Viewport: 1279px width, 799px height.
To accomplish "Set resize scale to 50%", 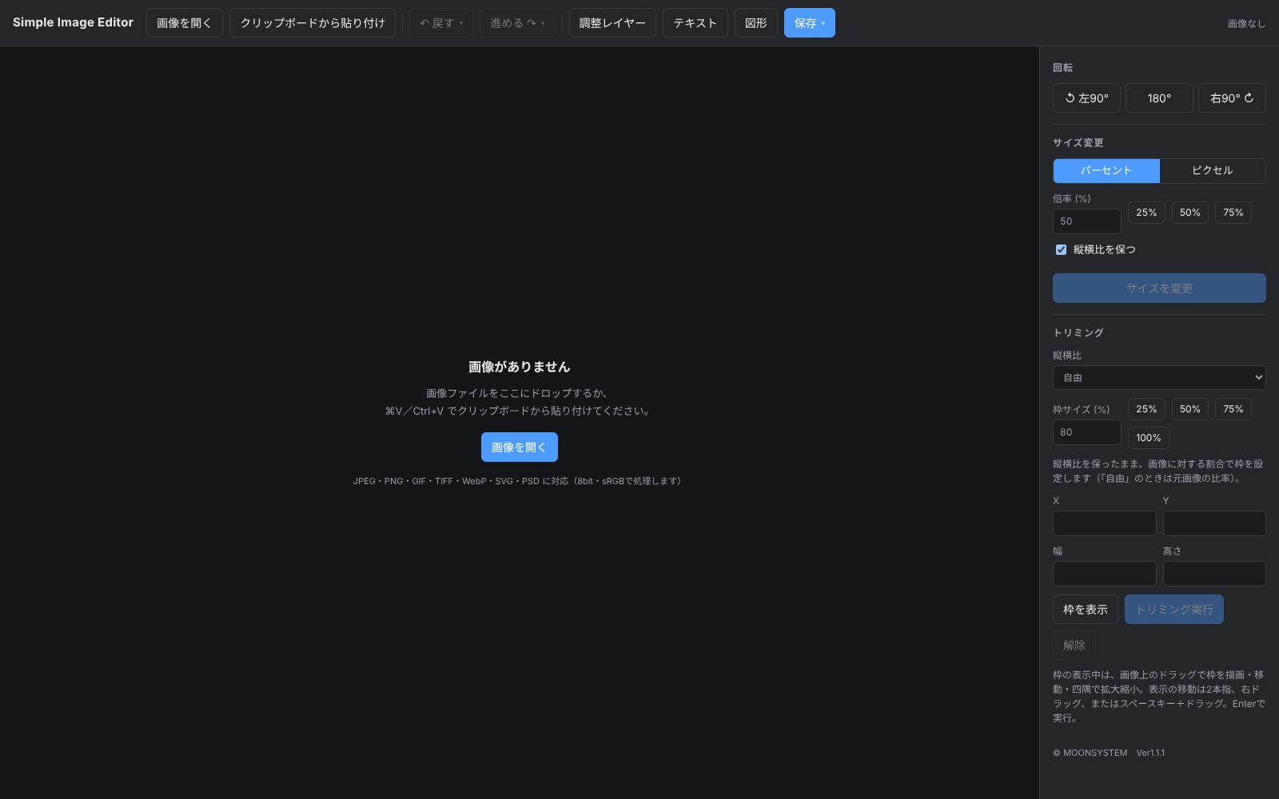I will 1189,213.
